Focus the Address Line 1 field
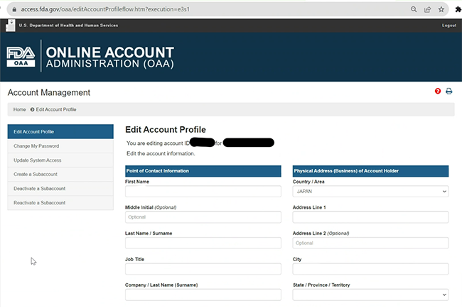462x308 pixels. (x=370, y=217)
